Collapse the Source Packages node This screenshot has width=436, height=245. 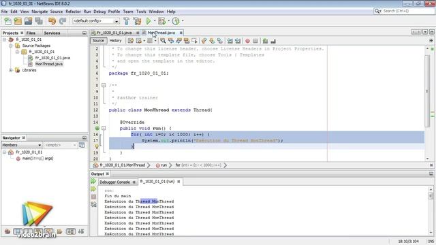11,46
